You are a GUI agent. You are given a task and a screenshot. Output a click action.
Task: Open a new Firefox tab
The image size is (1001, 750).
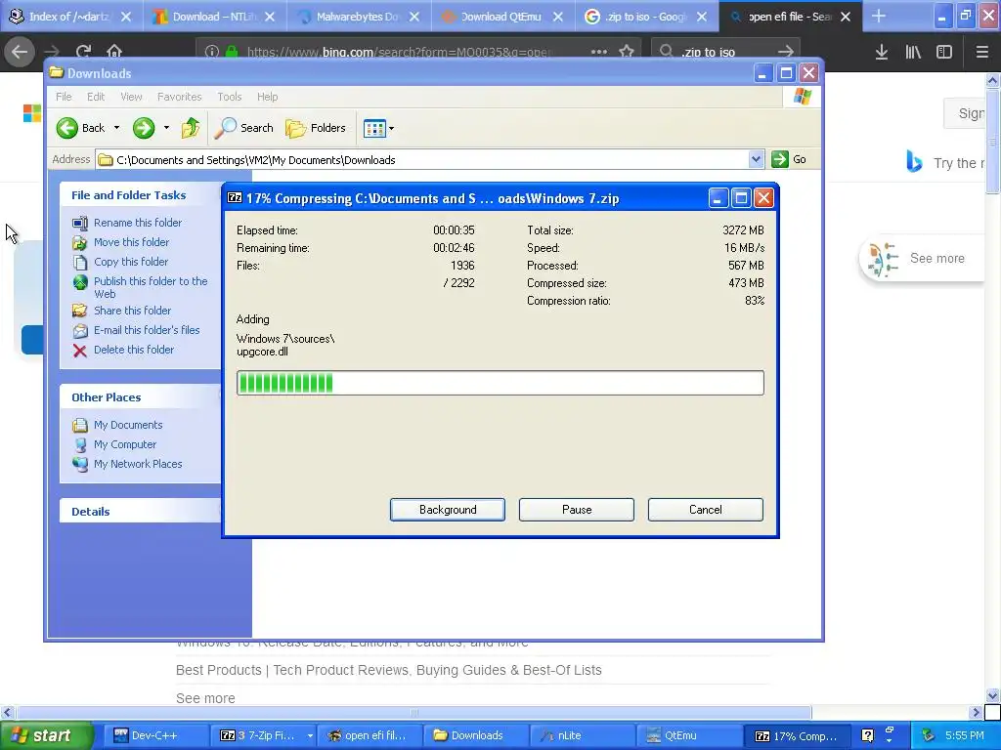879,17
